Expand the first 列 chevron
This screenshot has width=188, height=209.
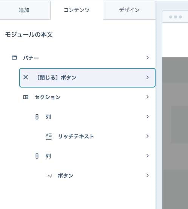coord(148,117)
